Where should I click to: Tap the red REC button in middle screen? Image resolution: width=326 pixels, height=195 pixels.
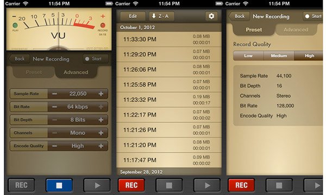click(x=131, y=185)
